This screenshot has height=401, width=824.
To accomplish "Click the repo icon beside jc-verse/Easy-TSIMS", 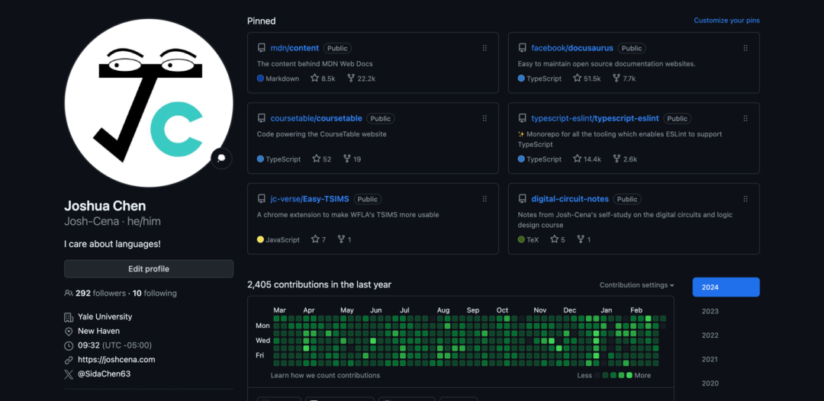I will [x=261, y=199].
